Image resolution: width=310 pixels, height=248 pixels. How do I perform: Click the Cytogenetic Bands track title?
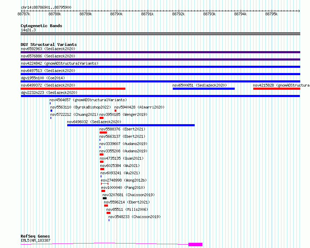coord(41,26)
